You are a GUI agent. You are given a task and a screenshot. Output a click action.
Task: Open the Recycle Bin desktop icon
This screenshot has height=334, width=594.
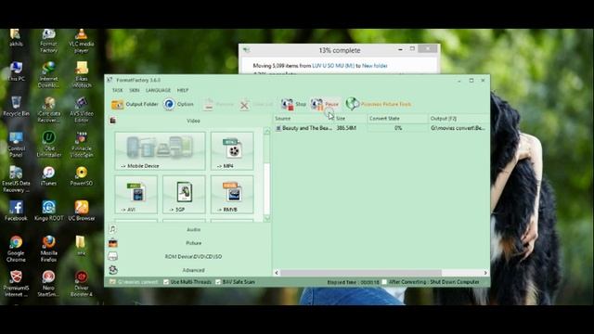click(x=16, y=107)
